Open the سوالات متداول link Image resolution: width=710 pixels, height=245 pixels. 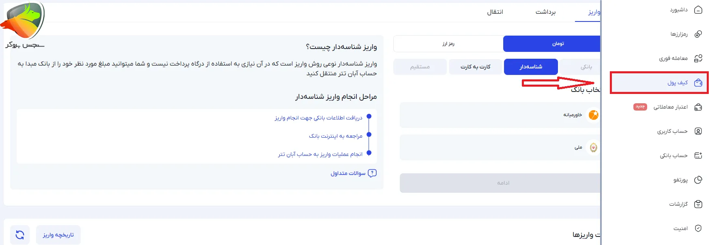348,173
